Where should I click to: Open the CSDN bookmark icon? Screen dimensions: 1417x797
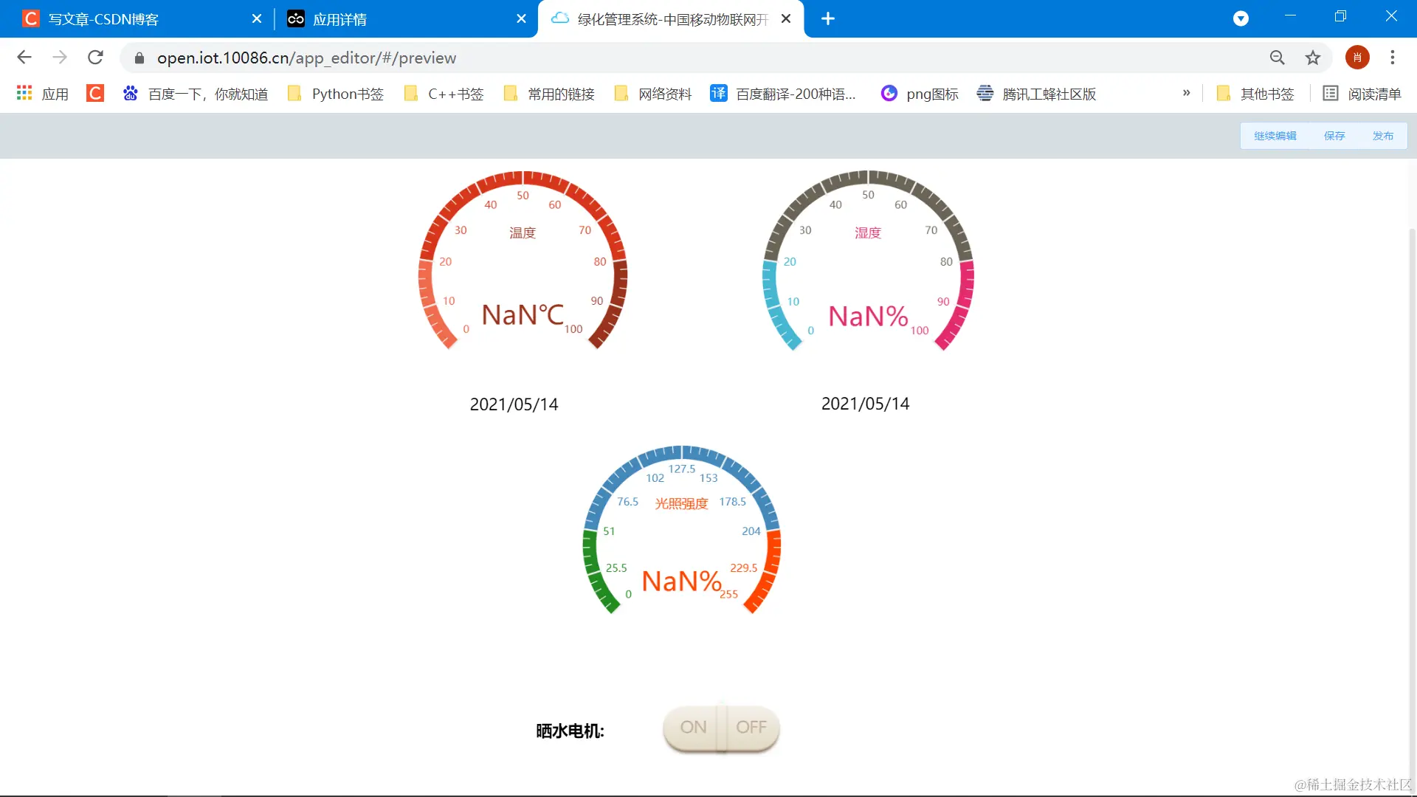94,93
